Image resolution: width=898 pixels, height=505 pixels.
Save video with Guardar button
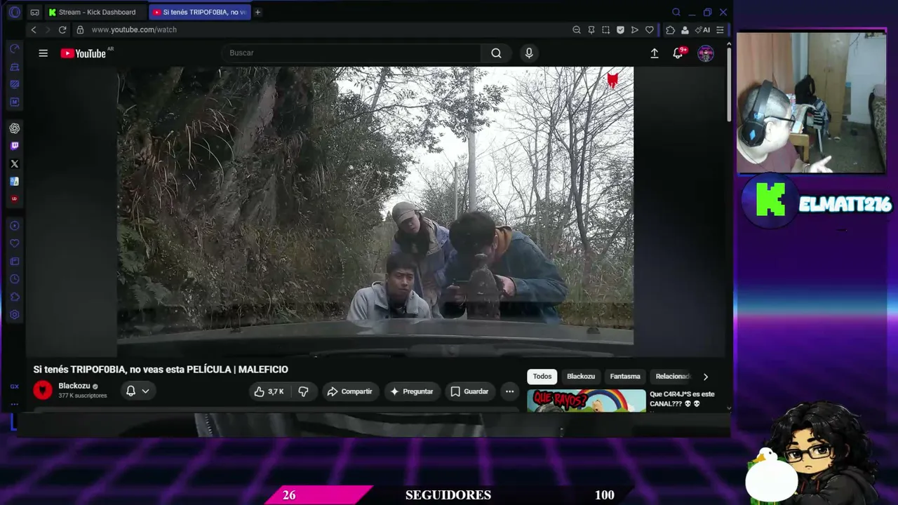(469, 391)
